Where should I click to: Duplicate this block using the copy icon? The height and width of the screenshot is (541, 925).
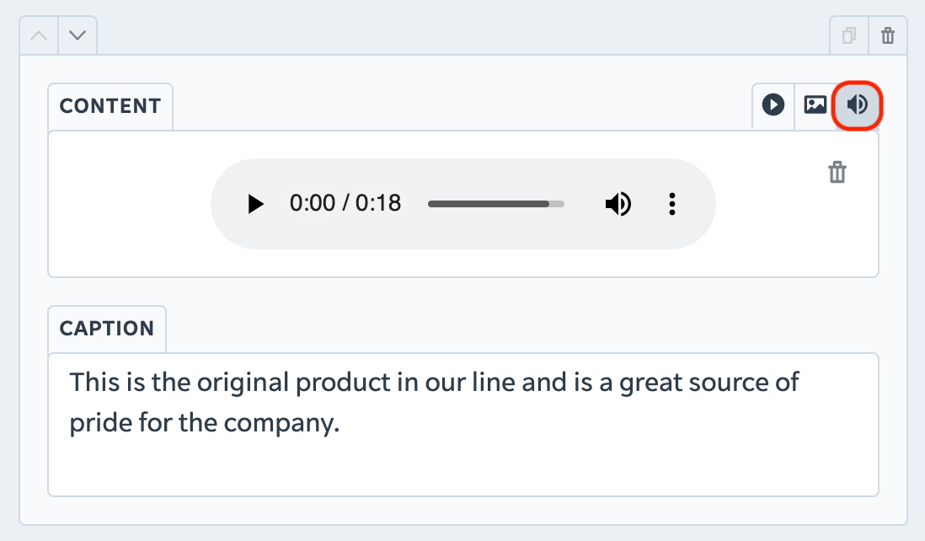pos(849,35)
